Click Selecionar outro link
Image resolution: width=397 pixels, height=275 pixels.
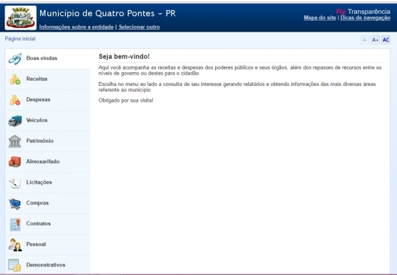coord(139,27)
